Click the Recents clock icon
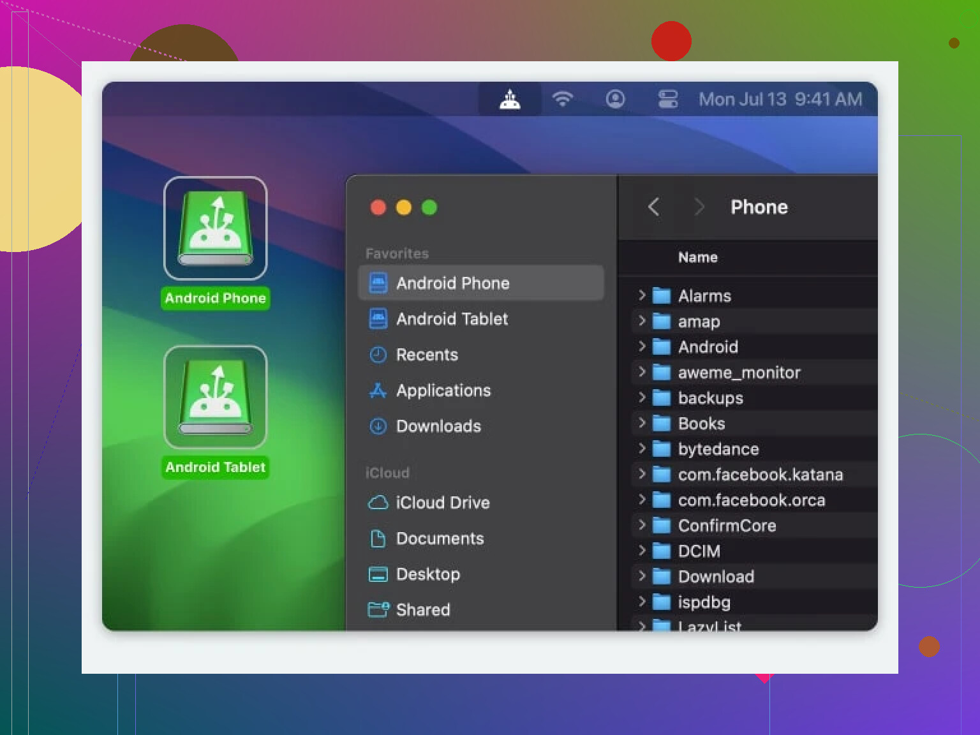This screenshot has width=980, height=735. (378, 354)
